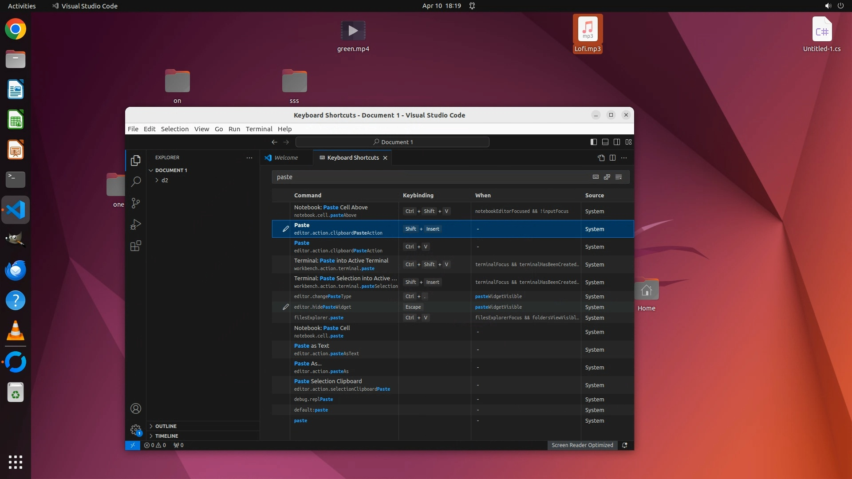Click Screen Reader Optimized status item
Viewport: 852px width, 479px height.
pyautogui.click(x=582, y=445)
